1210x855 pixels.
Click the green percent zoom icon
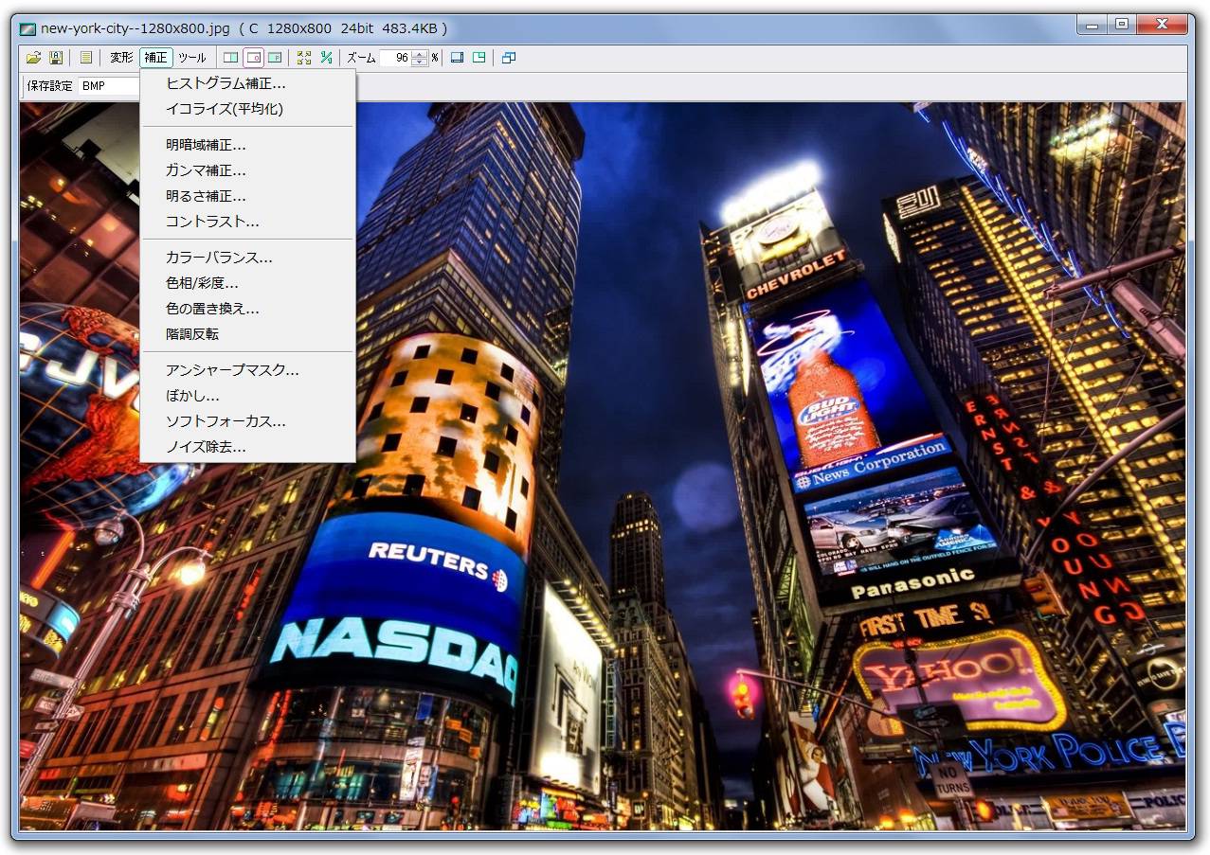(327, 58)
